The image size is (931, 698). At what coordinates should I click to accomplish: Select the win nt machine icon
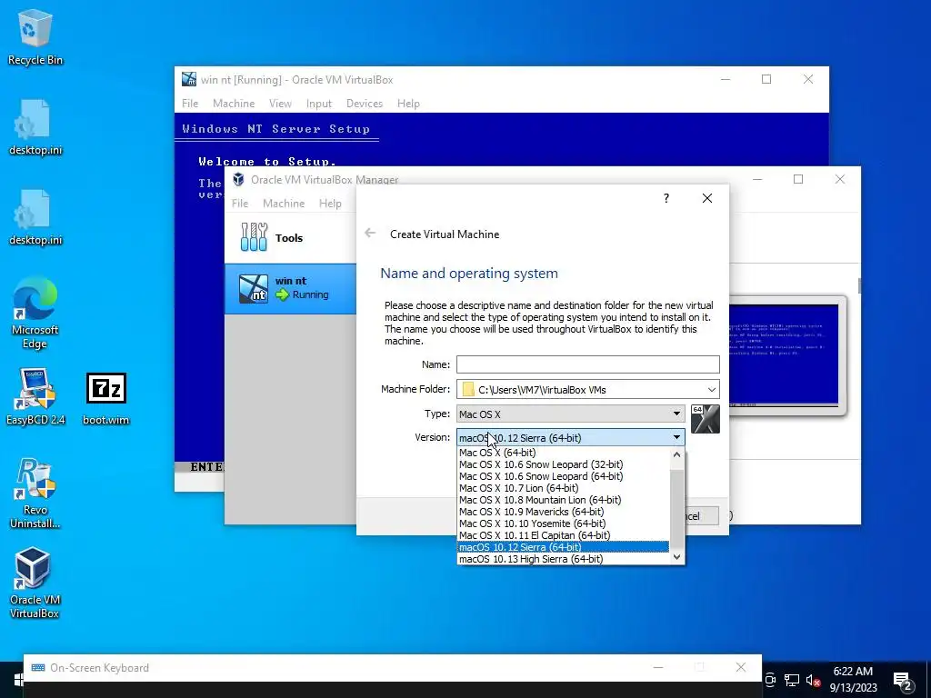coord(253,288)
